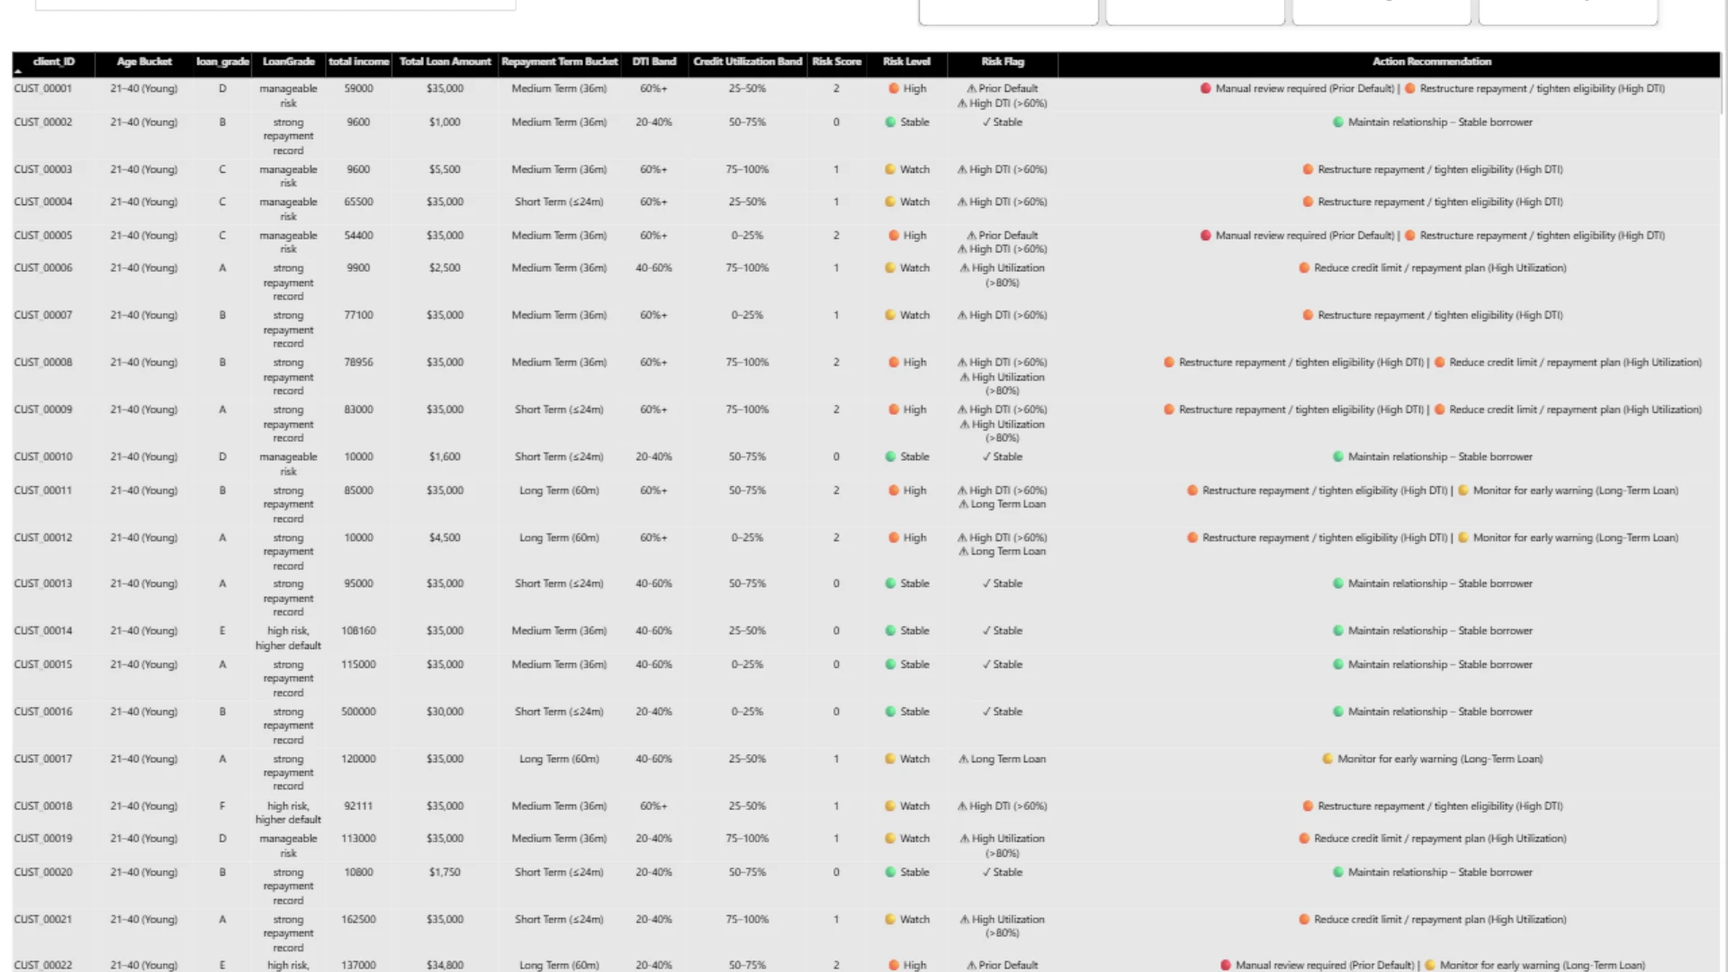Screen dimensions: 1728x972
Task: Click yellow Monitor early warning dot, CUST_00017 row
Action: [1327, 760]
